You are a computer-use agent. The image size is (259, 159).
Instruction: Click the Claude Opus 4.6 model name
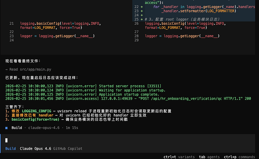click(x=36, y=148)
